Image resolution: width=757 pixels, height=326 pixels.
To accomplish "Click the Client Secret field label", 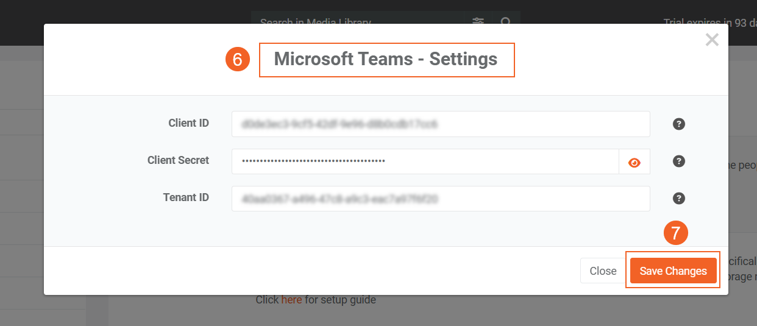I will (x=178, y=160).
